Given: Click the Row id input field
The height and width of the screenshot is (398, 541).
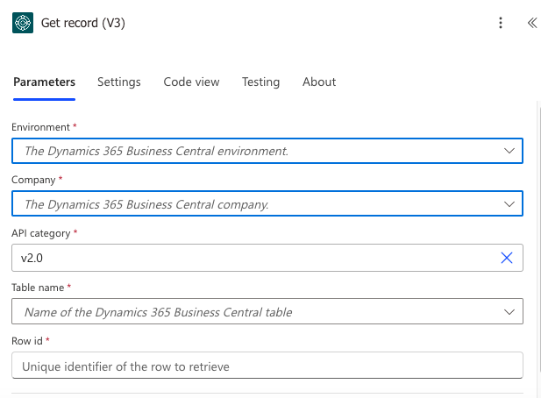Looking at the screenshot, I should tap(267, 366).
